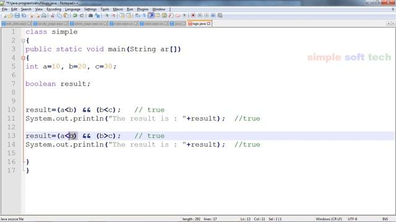Screen dimensions: 396x222
Task: Toggle synchronized vertical scrolling
Action: 123,15
